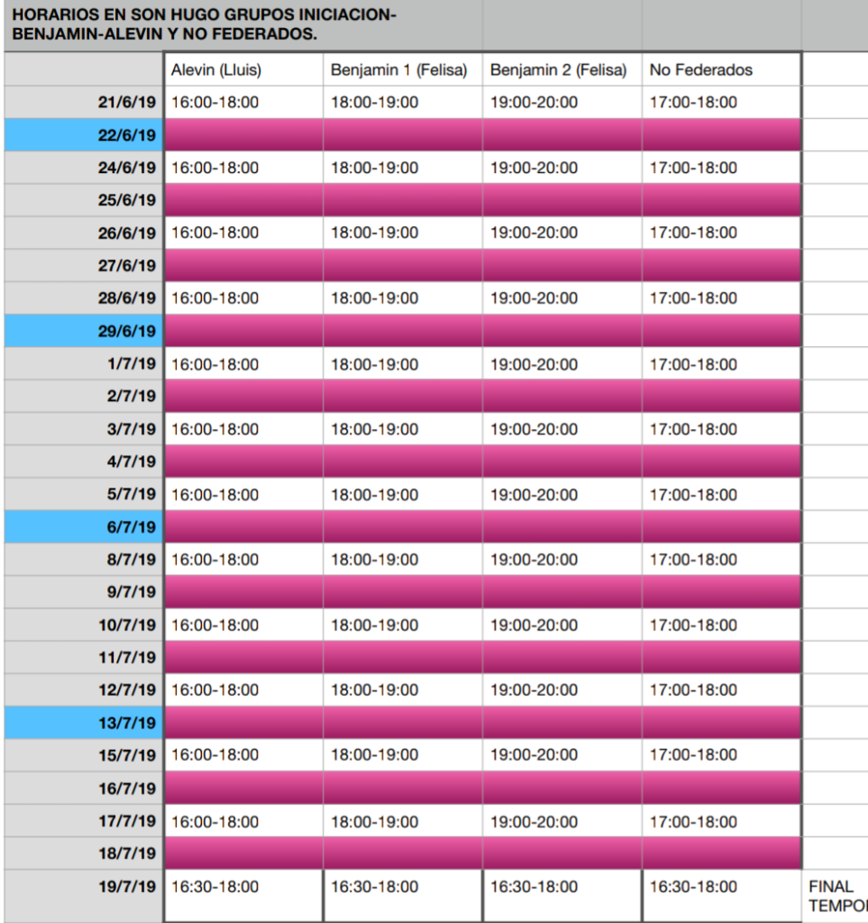Select the blue 29/6/19 date cell
The height and width of the screenshot is (923, 868).
click(84, 331)
